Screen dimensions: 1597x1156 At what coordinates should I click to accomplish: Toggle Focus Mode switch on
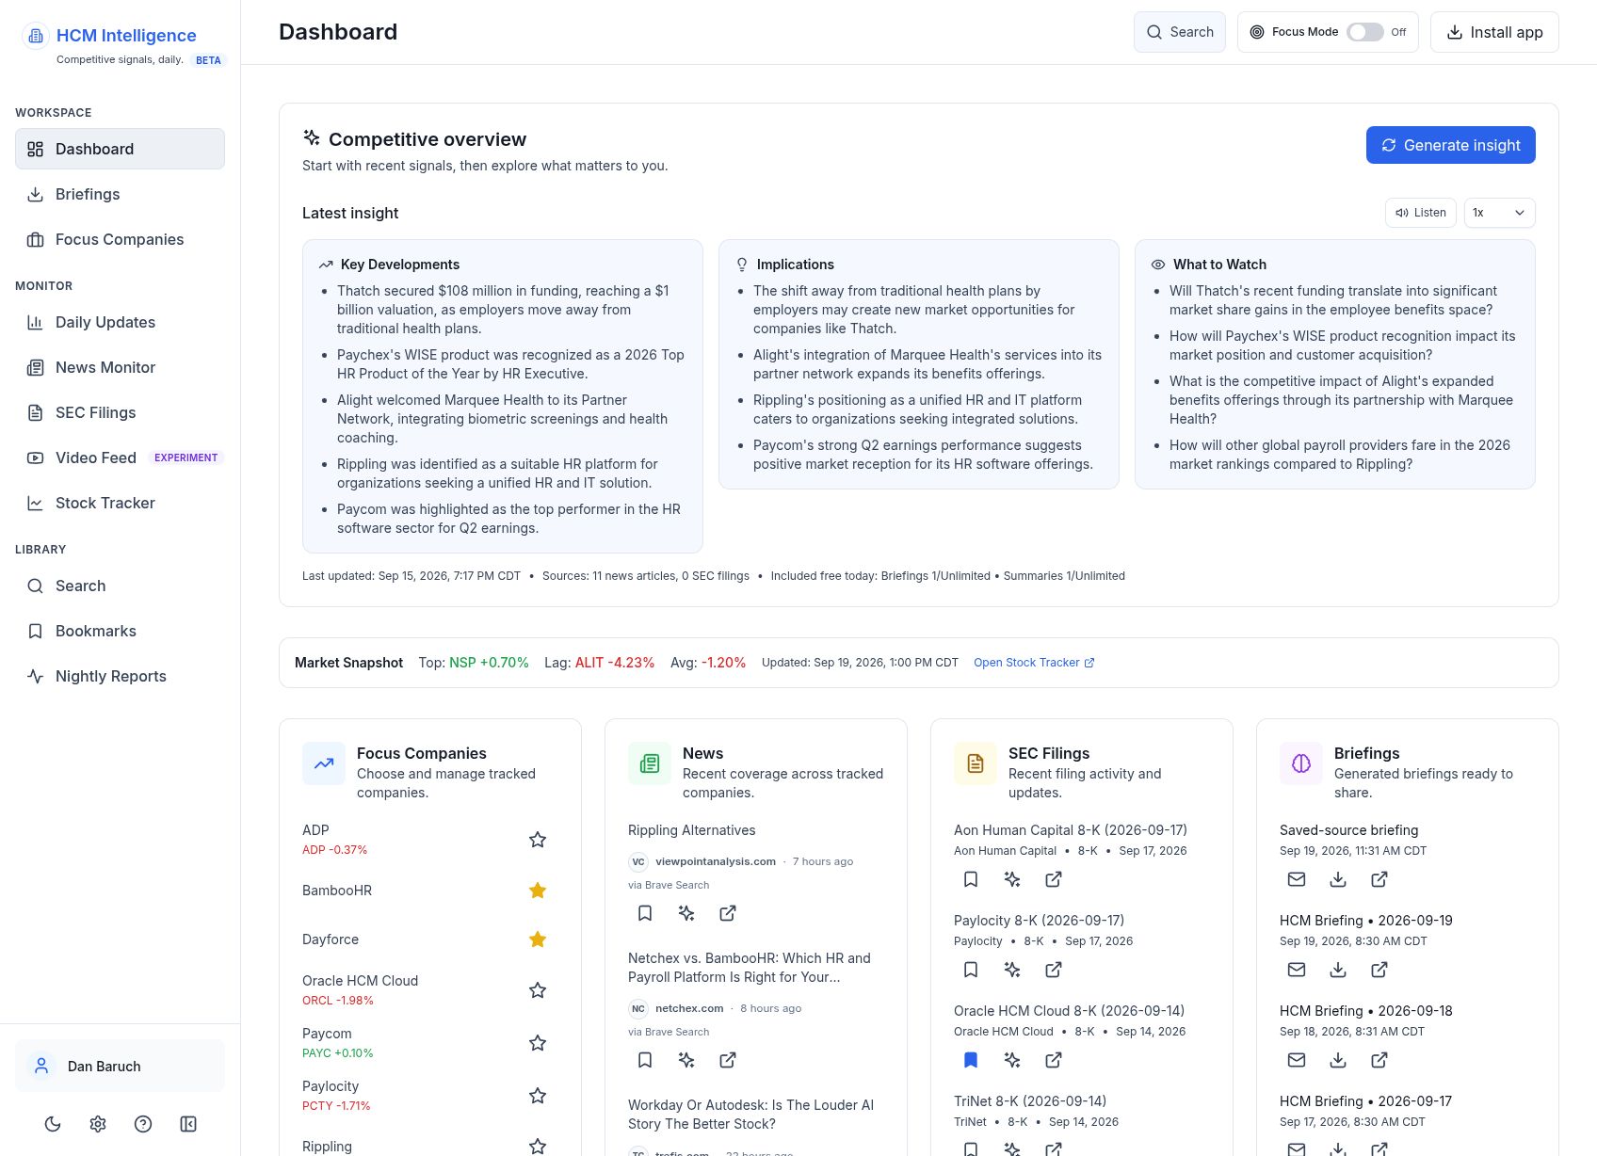[1364, 32]
